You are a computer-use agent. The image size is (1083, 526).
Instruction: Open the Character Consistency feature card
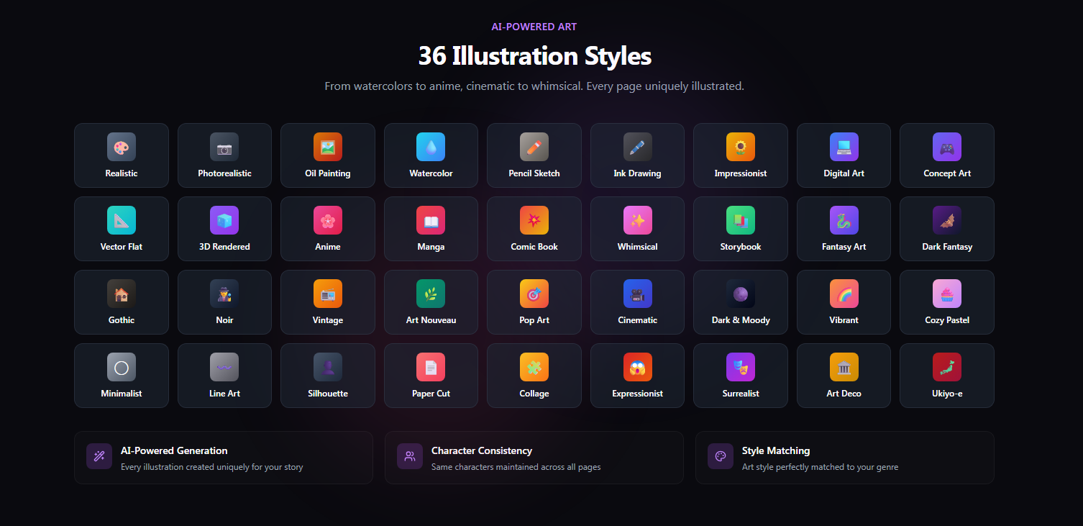coord(534,458)
